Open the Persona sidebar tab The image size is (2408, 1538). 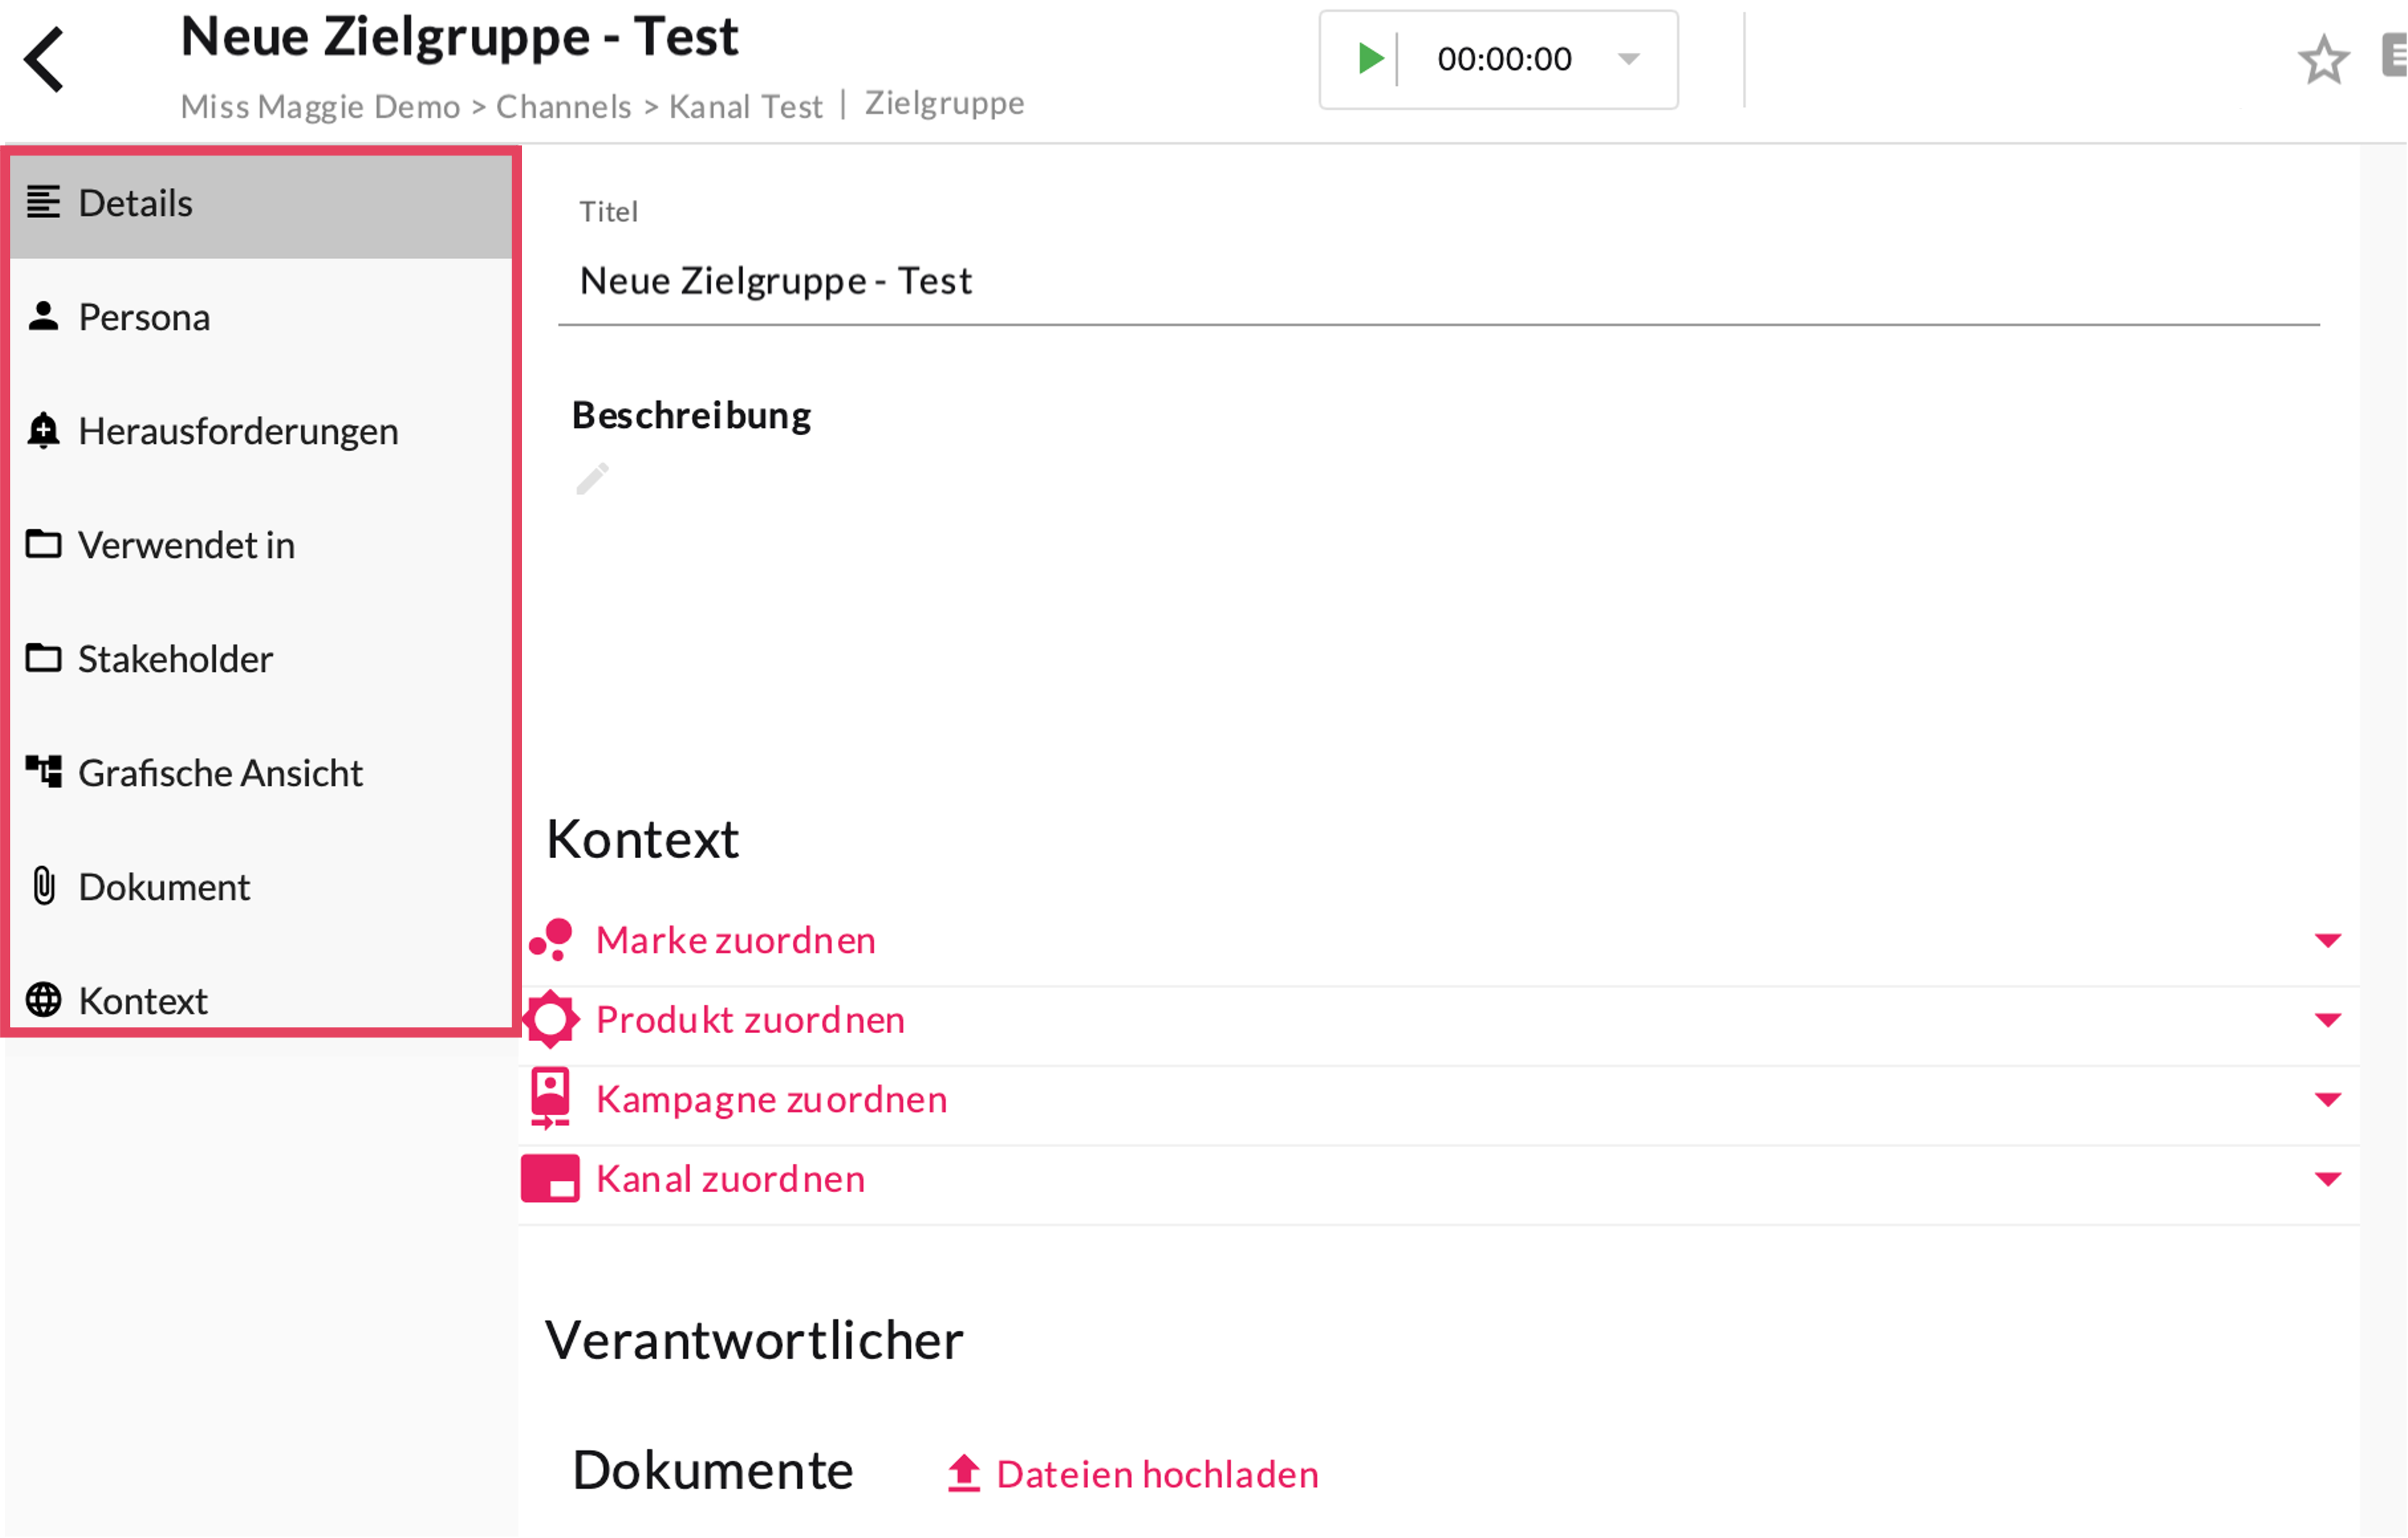click(144, 317)
